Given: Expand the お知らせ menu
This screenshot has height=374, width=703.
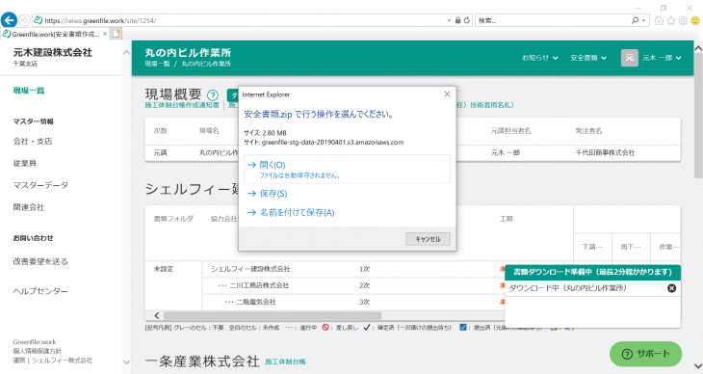Looking at the screenshot, I should (540, 58).
